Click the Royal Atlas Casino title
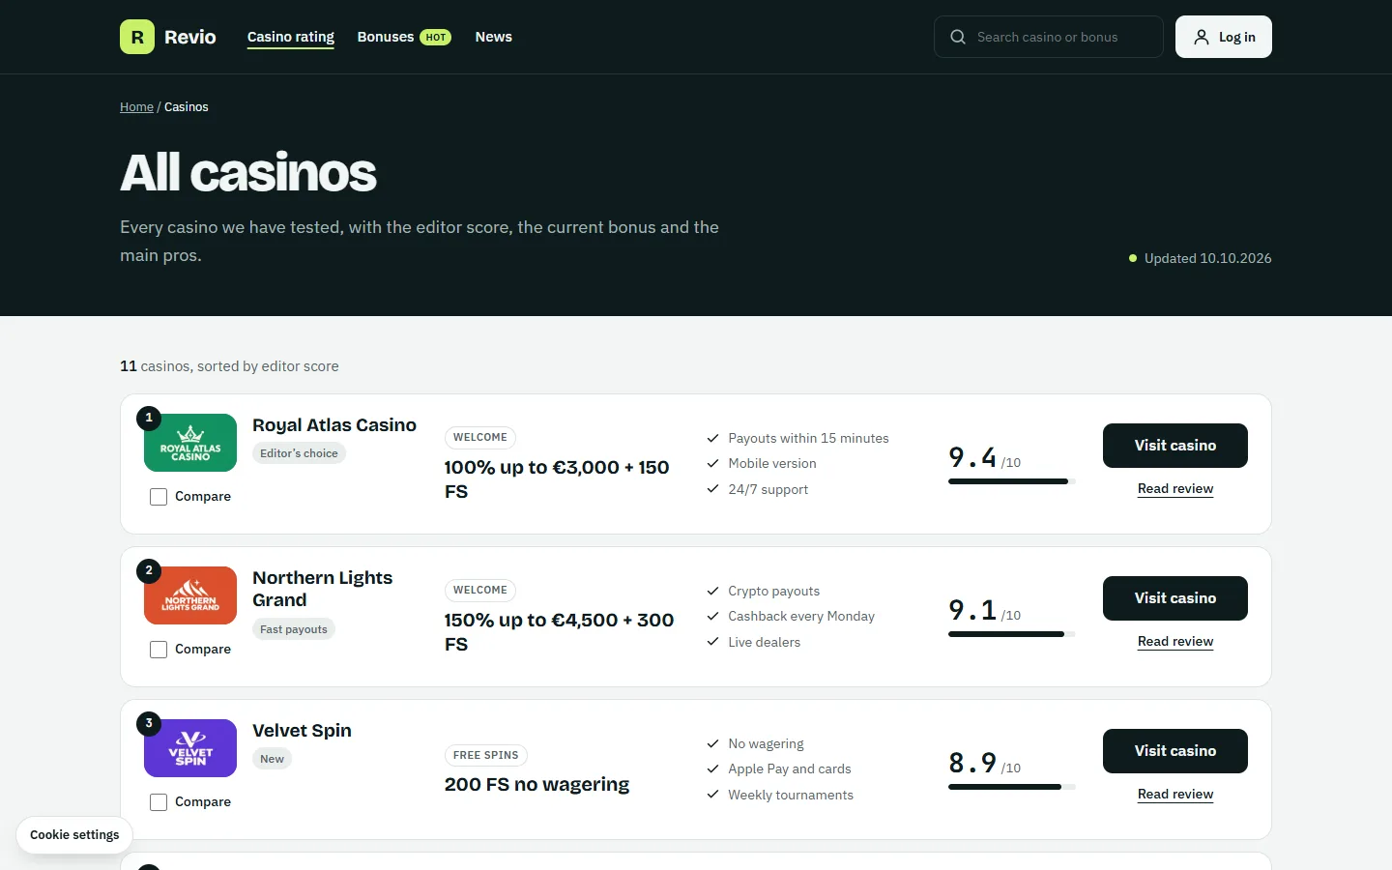This screenshot has height=870, width=1392. [334, 425]
